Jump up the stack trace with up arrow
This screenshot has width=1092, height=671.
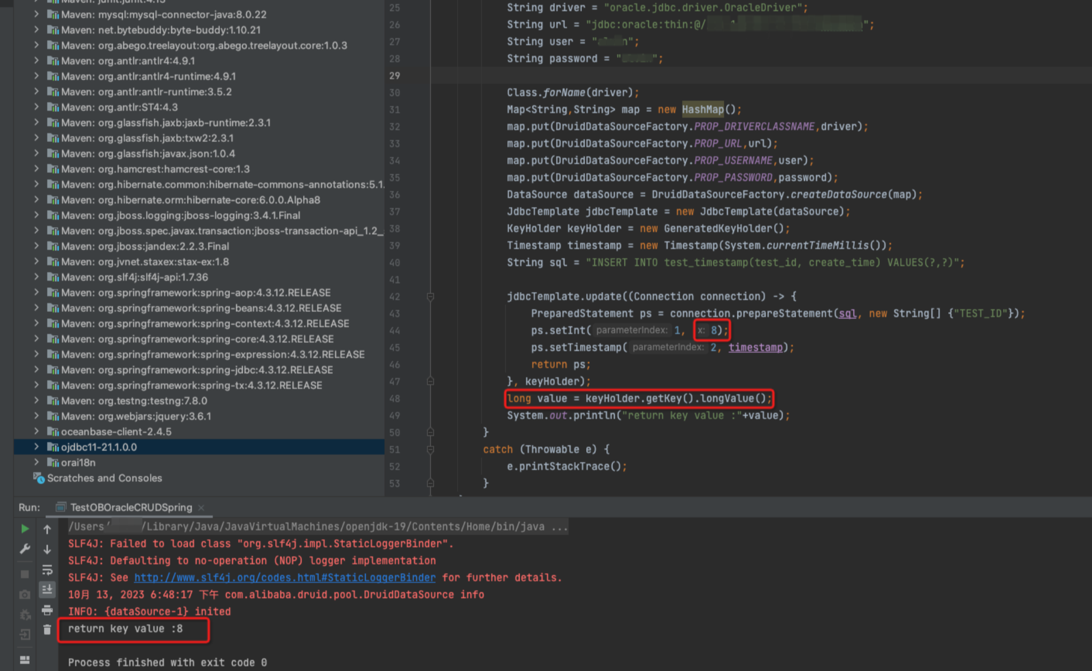coord(47,530)
